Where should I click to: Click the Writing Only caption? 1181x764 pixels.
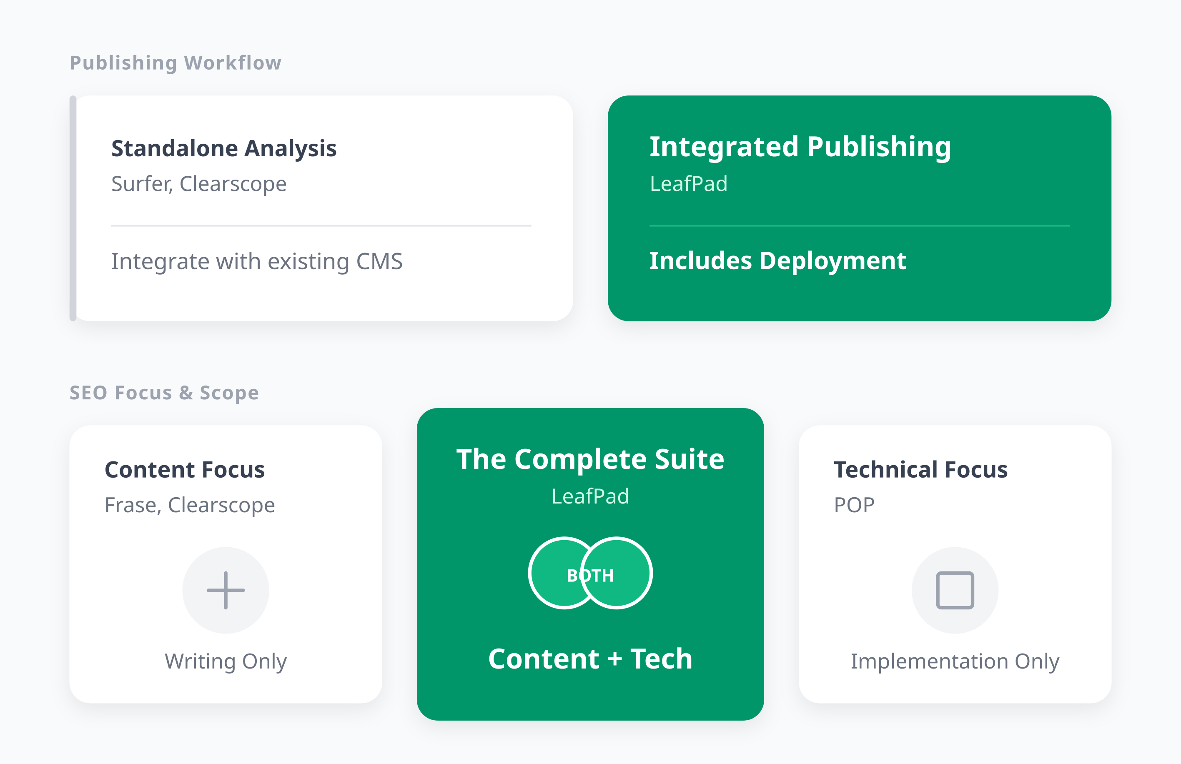226,661
